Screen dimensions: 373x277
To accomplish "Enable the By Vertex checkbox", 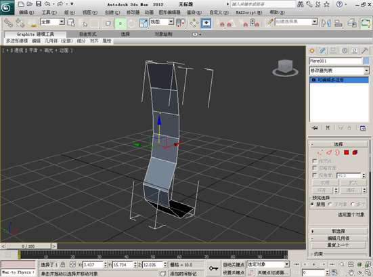I will coord(315,161).
